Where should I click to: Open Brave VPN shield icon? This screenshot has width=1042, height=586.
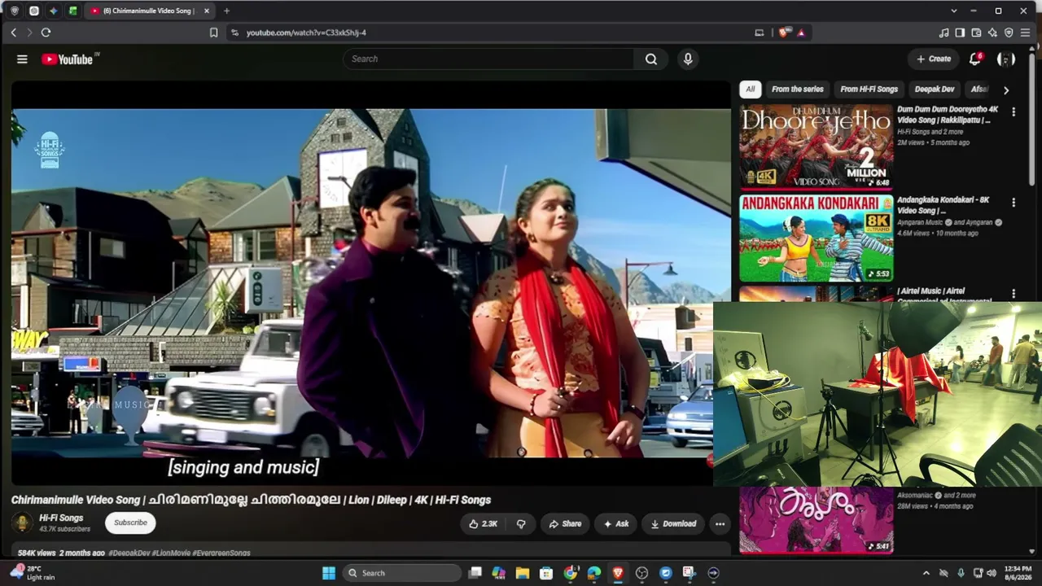pyautogui.click(x=1009, y=33)
